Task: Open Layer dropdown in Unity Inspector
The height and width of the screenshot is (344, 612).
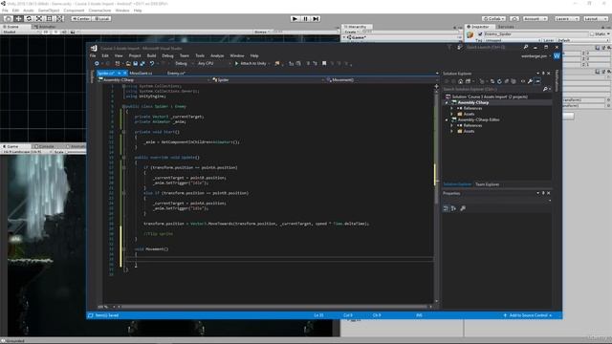Action: 582,40
